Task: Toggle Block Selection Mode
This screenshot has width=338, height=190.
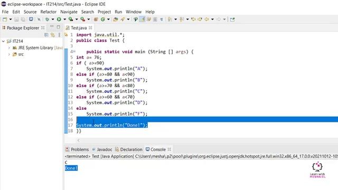Action: tap(155, 20)
